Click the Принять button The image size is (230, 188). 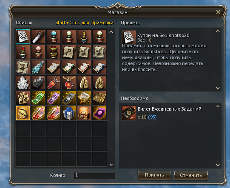(154, 175)
